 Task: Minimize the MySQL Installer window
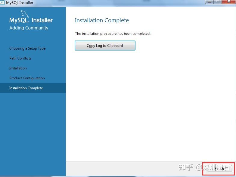point(210,2)
